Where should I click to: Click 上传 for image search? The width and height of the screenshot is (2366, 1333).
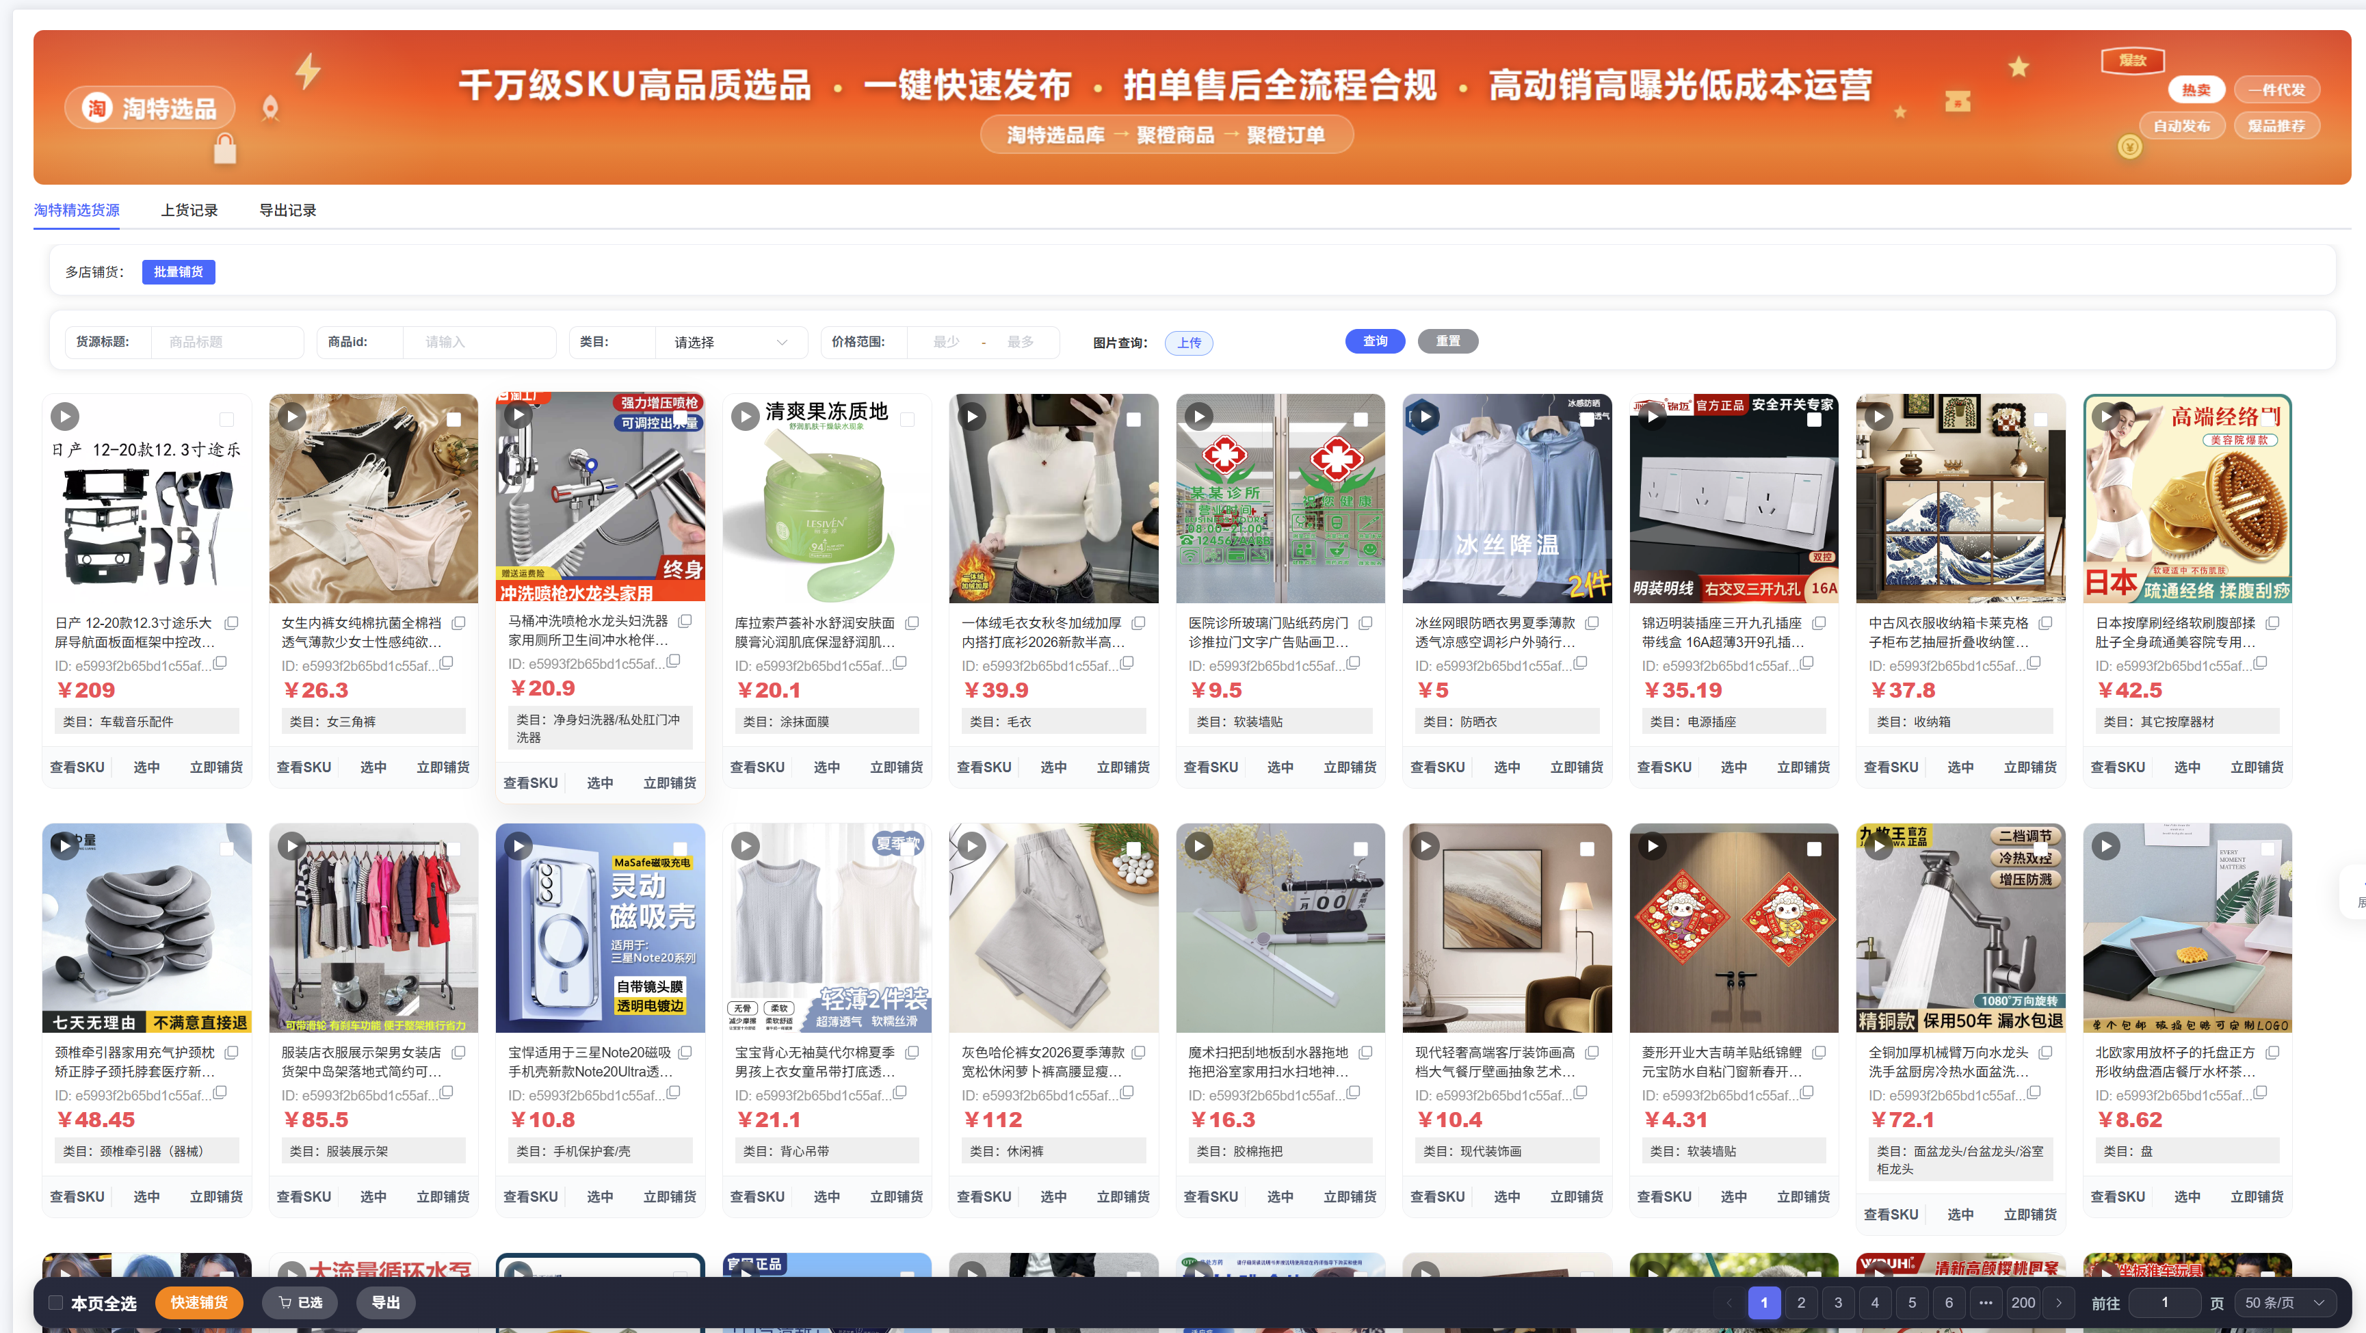1189,343
